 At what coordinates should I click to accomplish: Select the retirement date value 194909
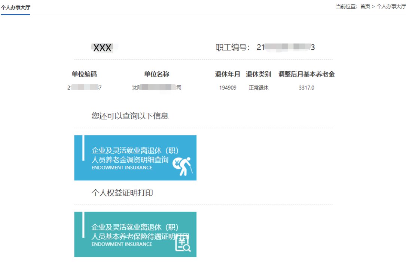[x=228, y=88]
